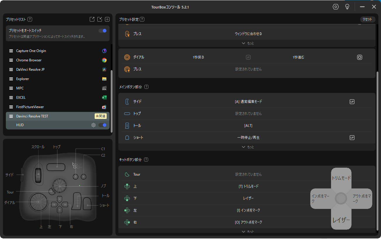Click the リセット button
381x239 pixels.
367,19
